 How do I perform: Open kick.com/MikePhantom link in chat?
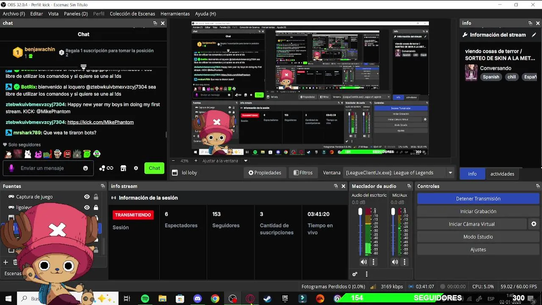click(x=100, y=122)
